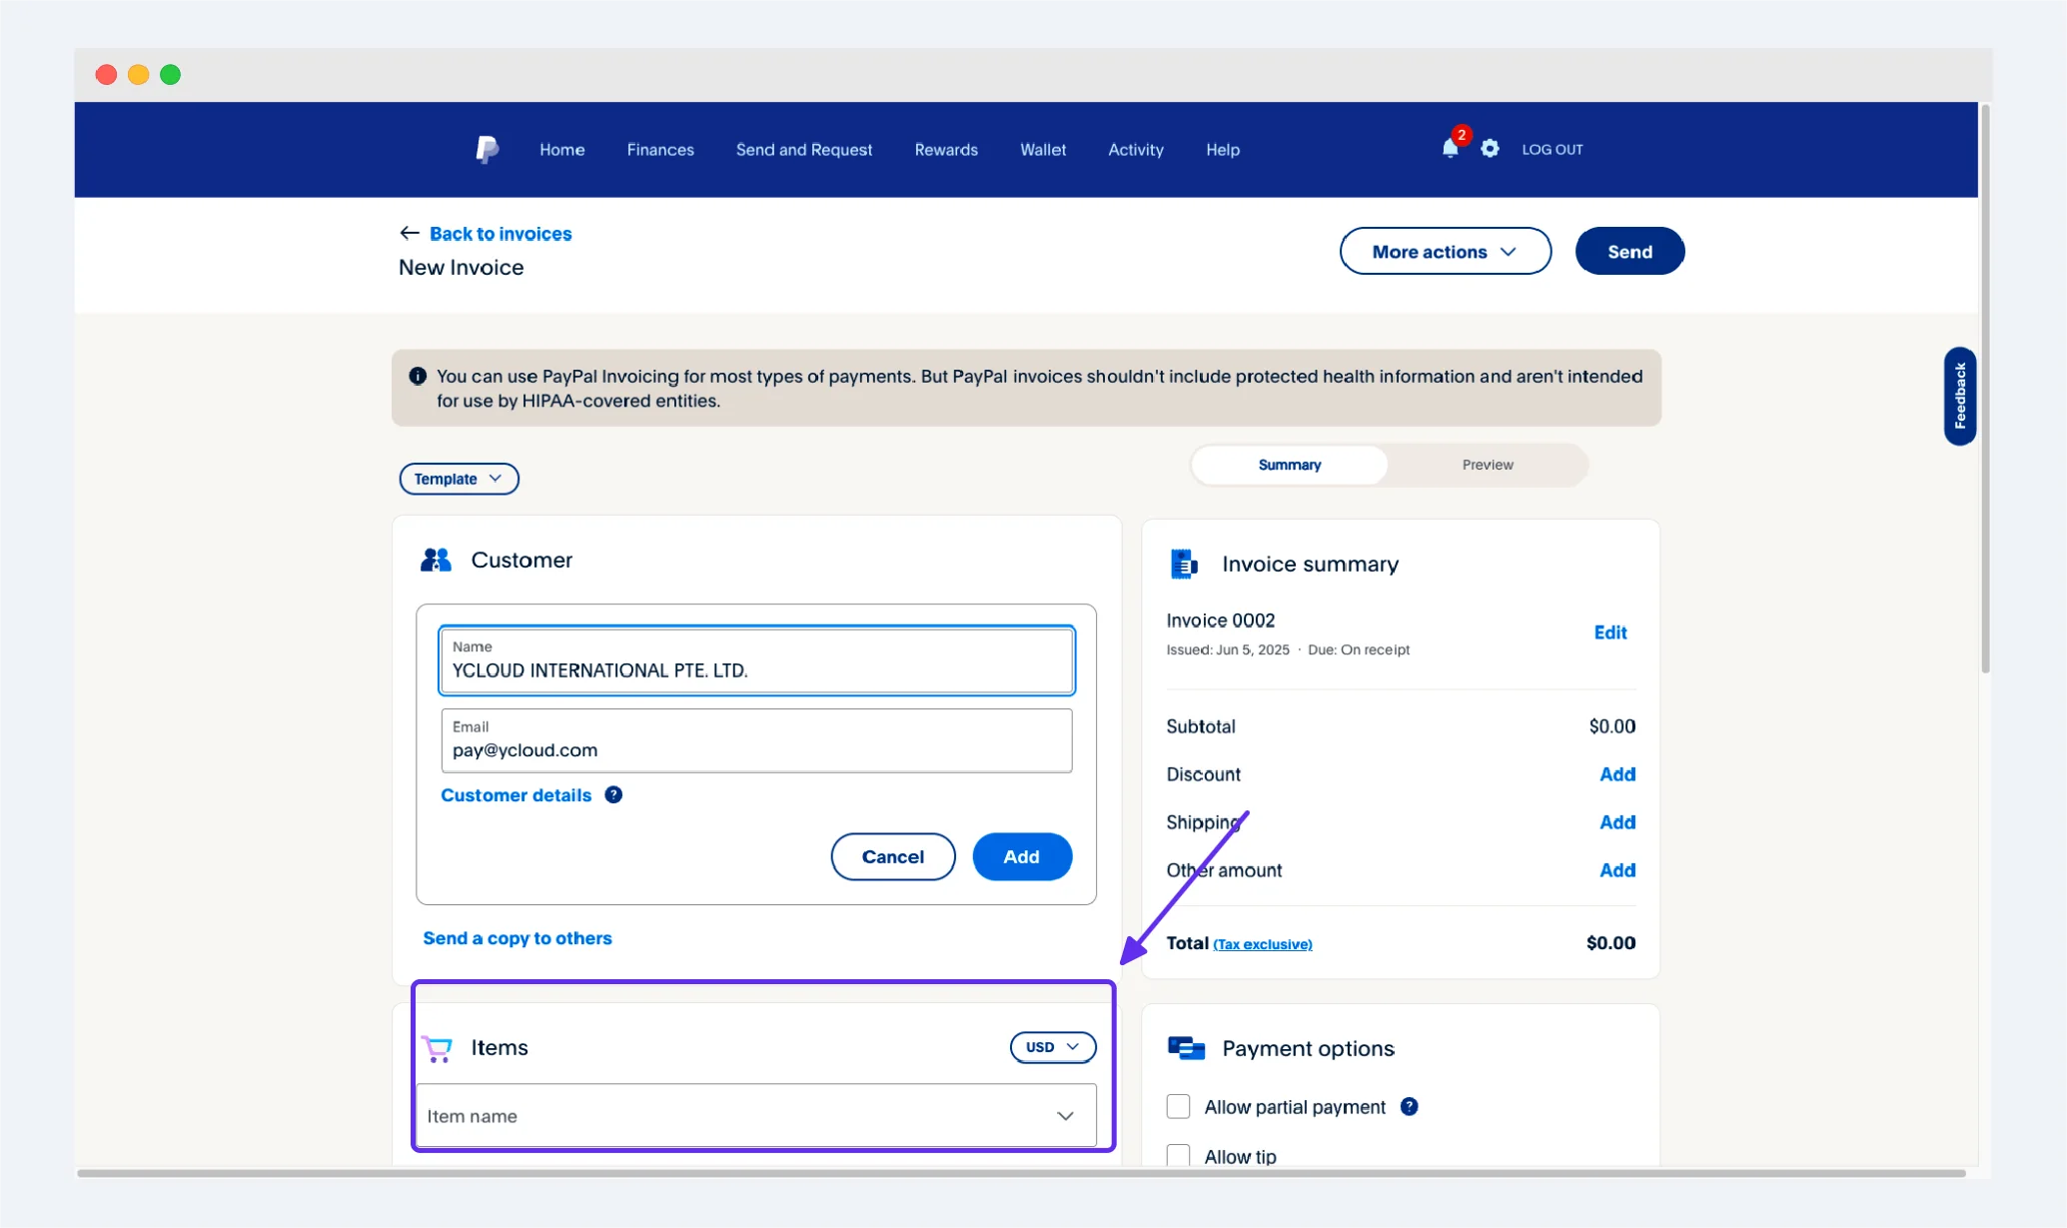The image size is (2067, 1228).
Task: Click the Payment options cards icon
Action: tap(1186, 1048)
